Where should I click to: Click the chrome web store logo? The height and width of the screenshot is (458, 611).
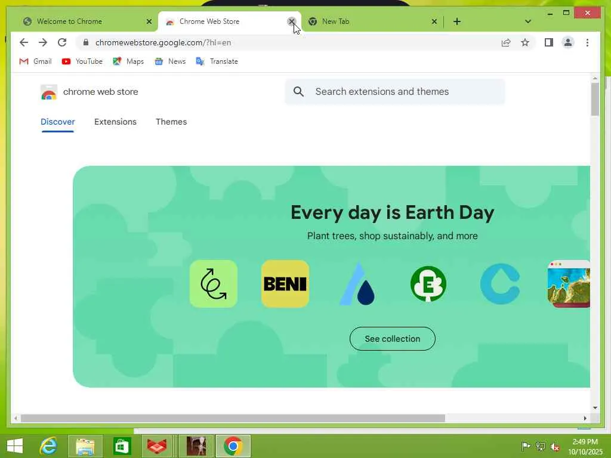click(x=90, y=92)
